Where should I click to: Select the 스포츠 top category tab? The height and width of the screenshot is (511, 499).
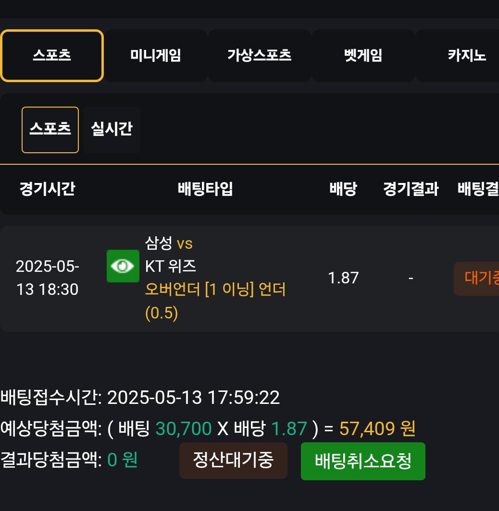point(52,55)
